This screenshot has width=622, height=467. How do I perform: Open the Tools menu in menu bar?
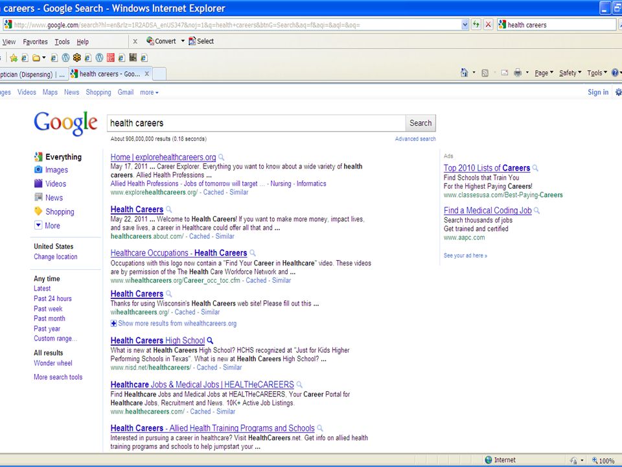(62, 42)
